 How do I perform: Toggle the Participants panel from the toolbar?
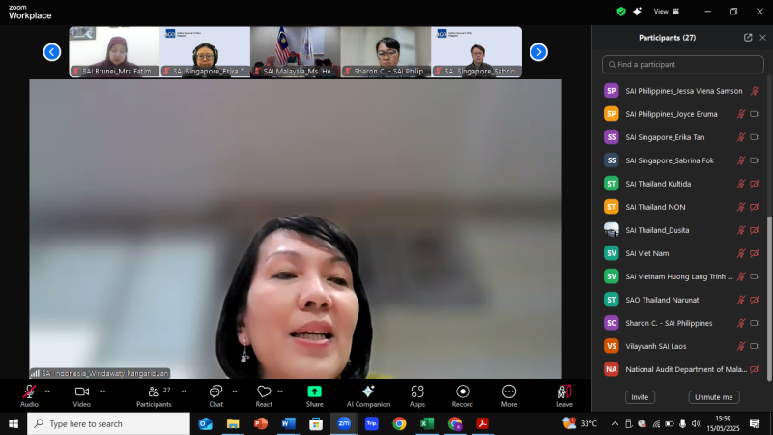click(153, 394)
